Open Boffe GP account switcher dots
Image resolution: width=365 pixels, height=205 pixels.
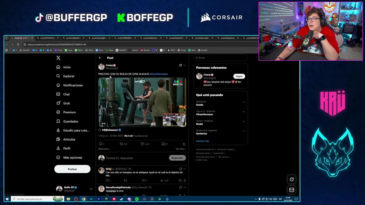coord(91,189)
